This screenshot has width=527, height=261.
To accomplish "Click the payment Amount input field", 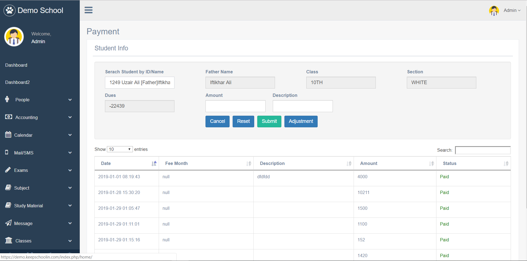I will [x=235, y=106].
